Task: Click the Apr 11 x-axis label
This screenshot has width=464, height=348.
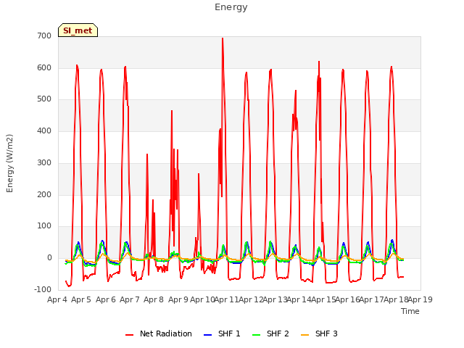Action: point(227,299)
